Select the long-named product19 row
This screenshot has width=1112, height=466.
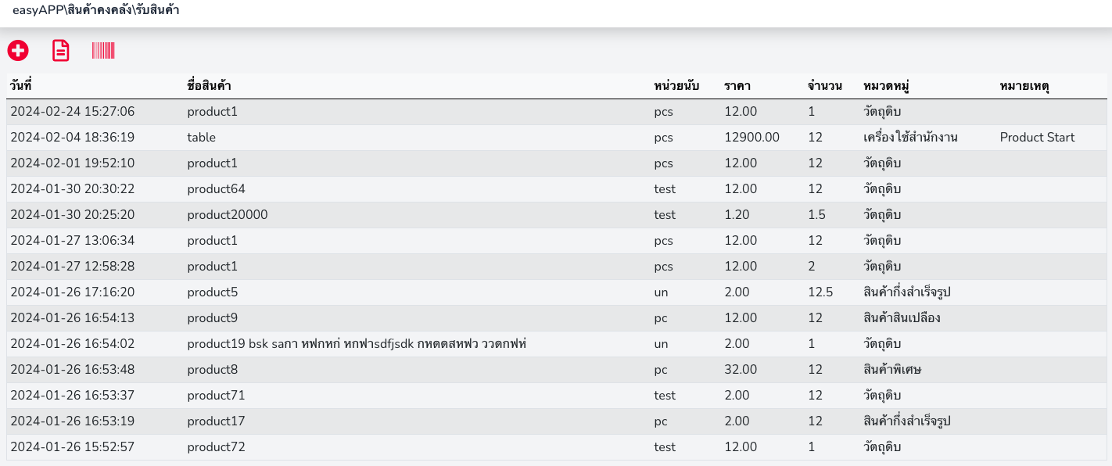pos(356,344)
